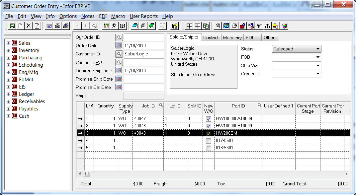Click the green notebook toolbar icon

152,26
